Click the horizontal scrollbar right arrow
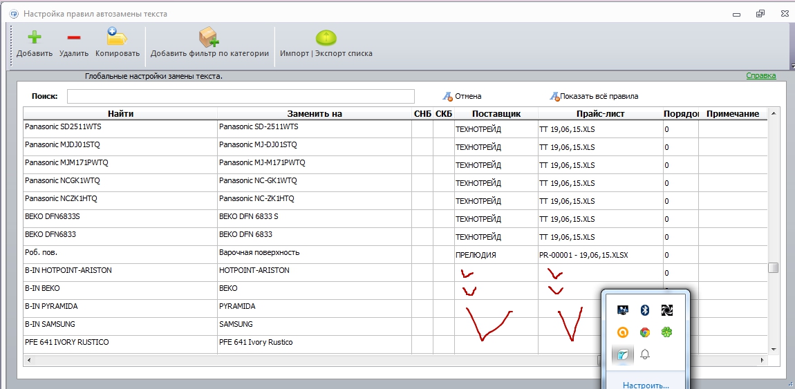795x389 pixels. pyautogui.click(x=763, y=359)
